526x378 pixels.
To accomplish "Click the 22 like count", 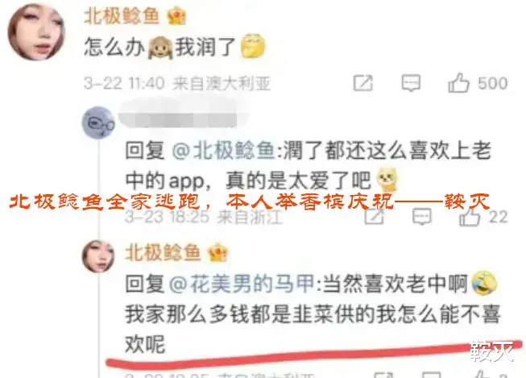I will click(498, 217).
